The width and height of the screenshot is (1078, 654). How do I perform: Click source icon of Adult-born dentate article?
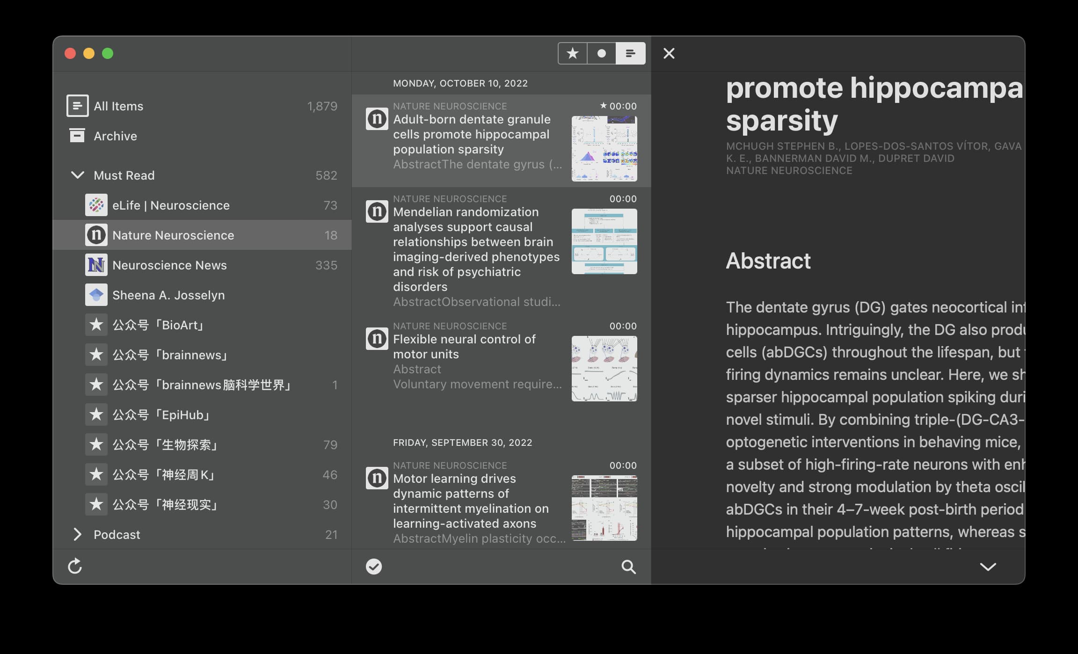pos(377,119)
